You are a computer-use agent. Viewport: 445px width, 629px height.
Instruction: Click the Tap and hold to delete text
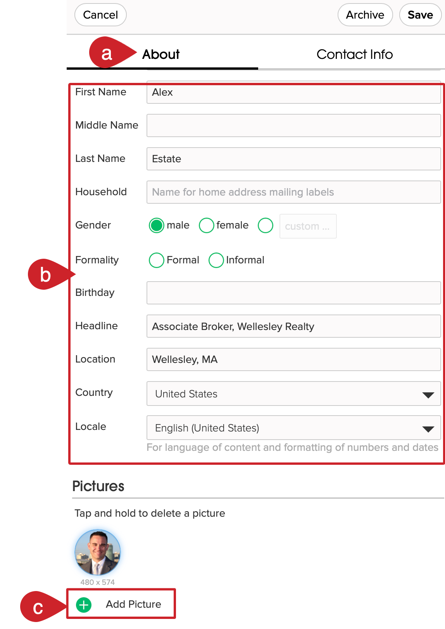(x=150, y=513)
